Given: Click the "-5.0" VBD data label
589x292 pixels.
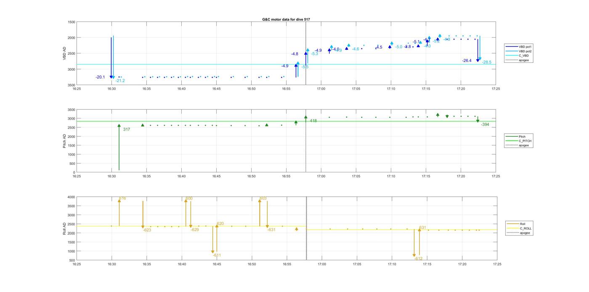Looking at the screenshot, I should 399,47.
